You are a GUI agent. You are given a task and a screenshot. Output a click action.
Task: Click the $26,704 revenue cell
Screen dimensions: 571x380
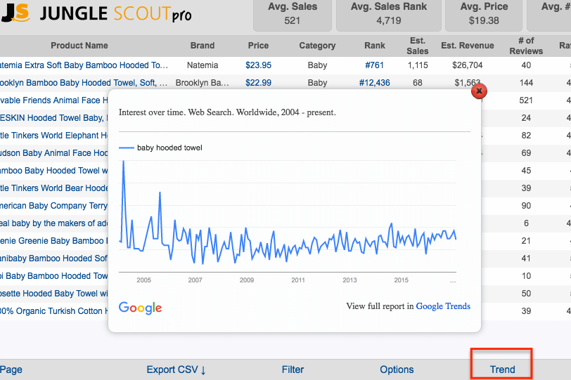pos(467,65)
